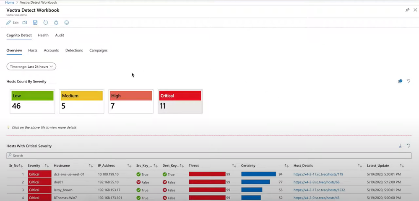Click IP address 192.168.153.17
The height and width of the screenshot is (201, 419).
(x=109, y=190)
